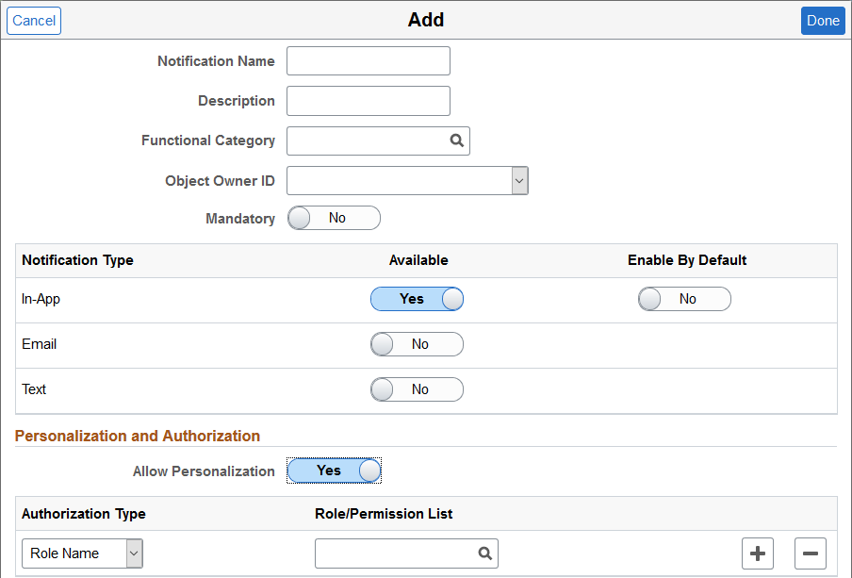Click the Role/Permission List column header
852x578 pixels.
(384, 514)
